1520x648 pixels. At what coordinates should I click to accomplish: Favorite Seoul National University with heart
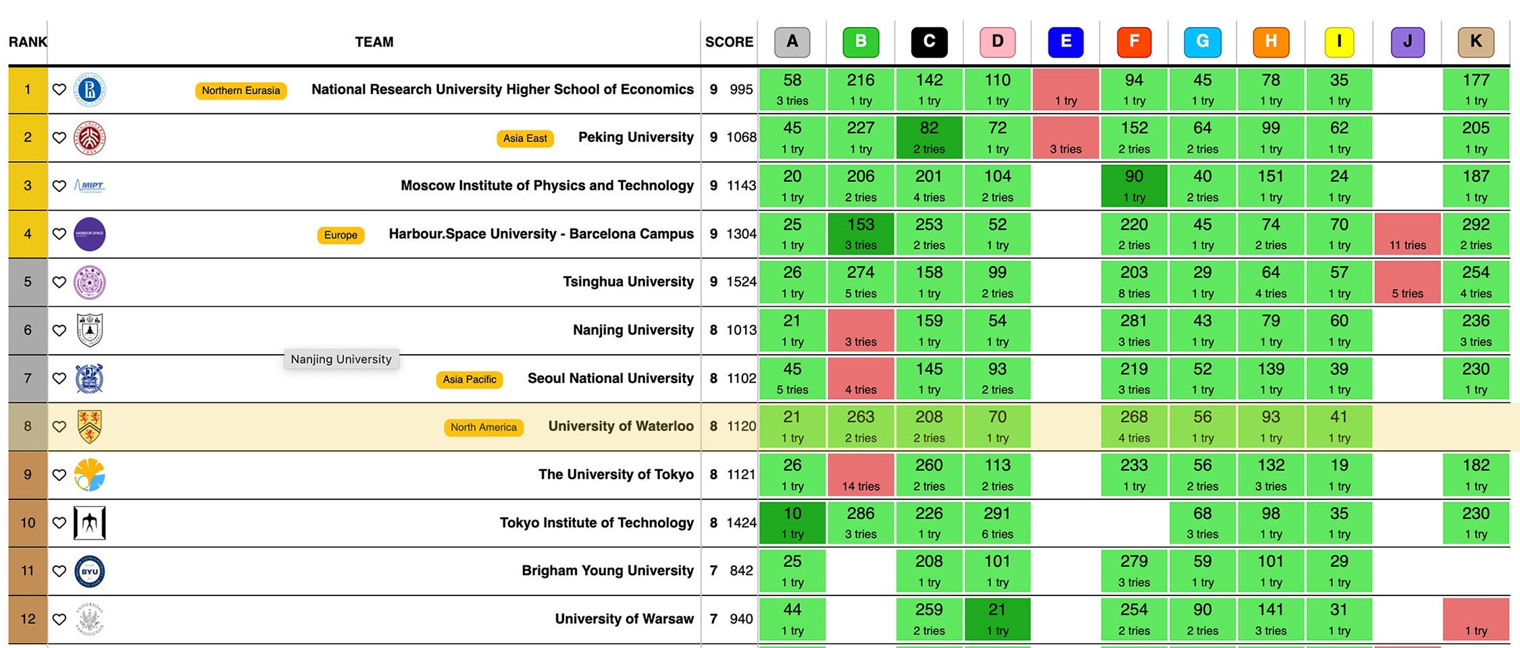[x=59, y=378]
